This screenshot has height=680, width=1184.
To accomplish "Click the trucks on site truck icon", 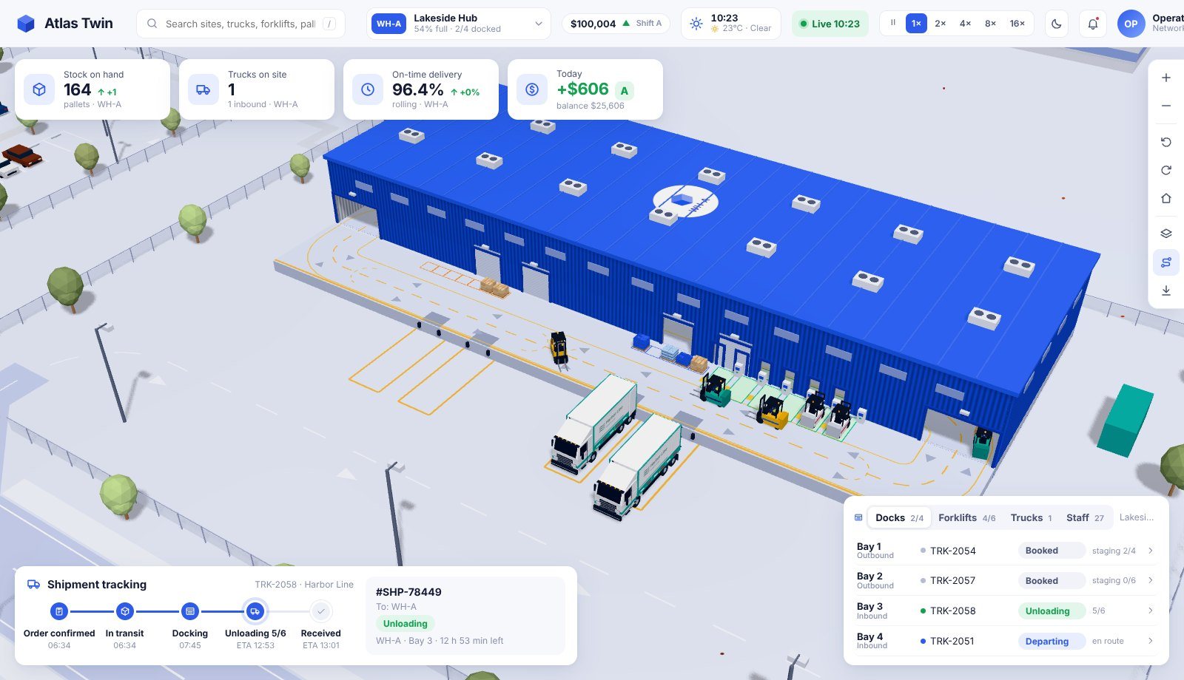I will click(203, 89).
